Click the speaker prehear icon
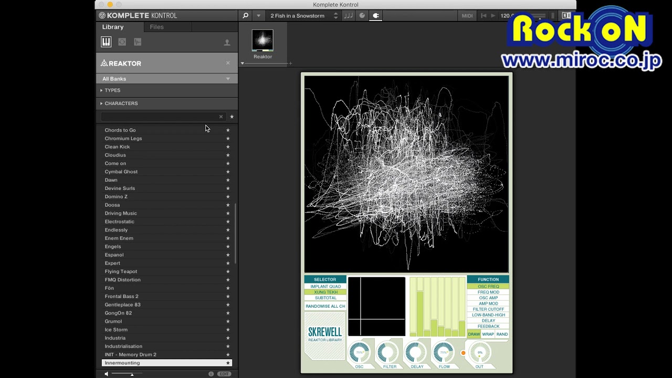 click(106, 374)
